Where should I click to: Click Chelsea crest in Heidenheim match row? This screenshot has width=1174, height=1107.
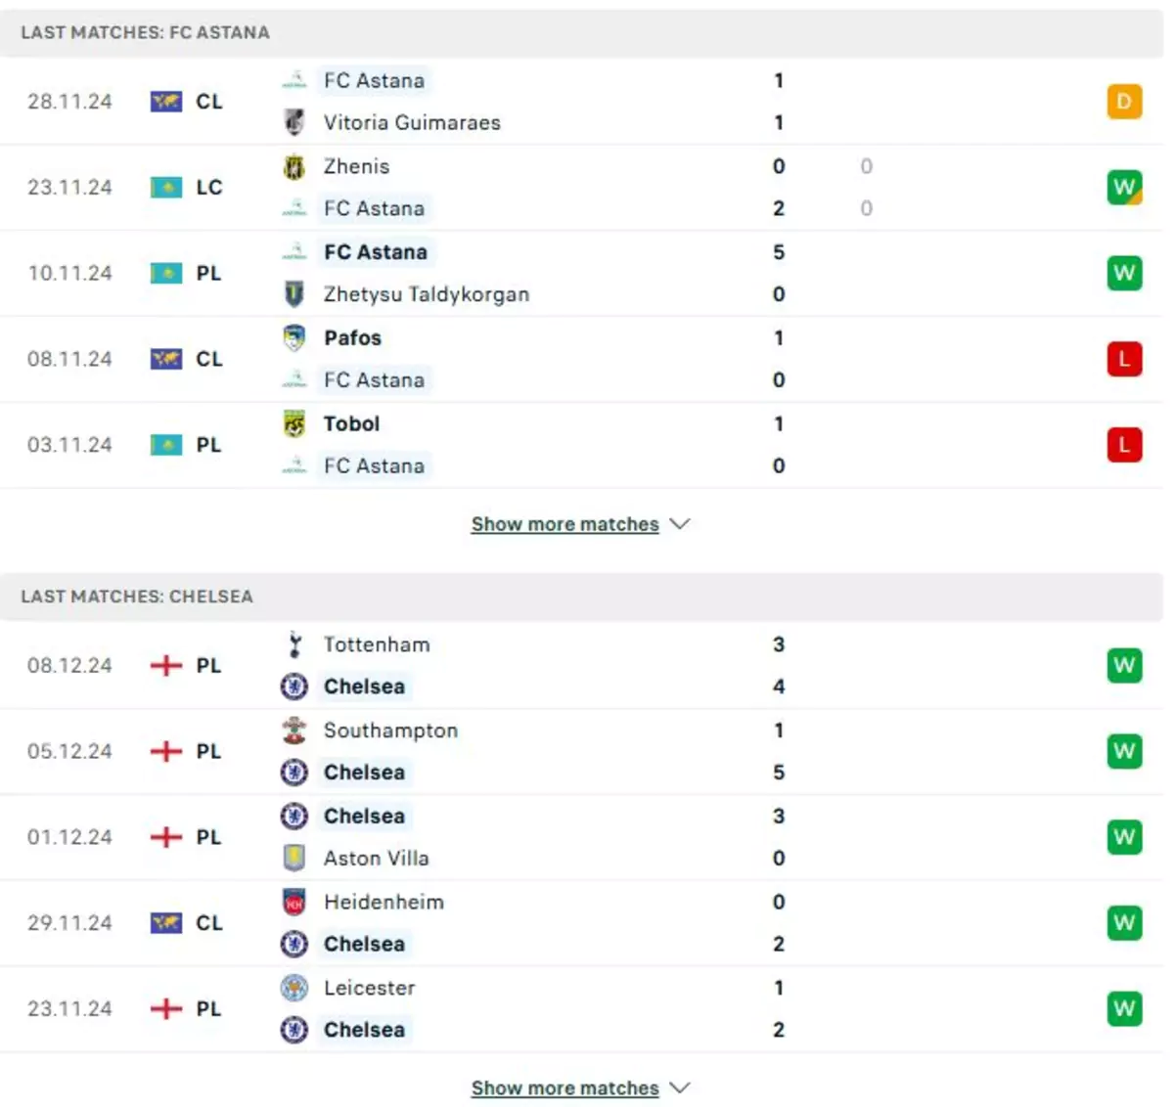coord(293,944)
